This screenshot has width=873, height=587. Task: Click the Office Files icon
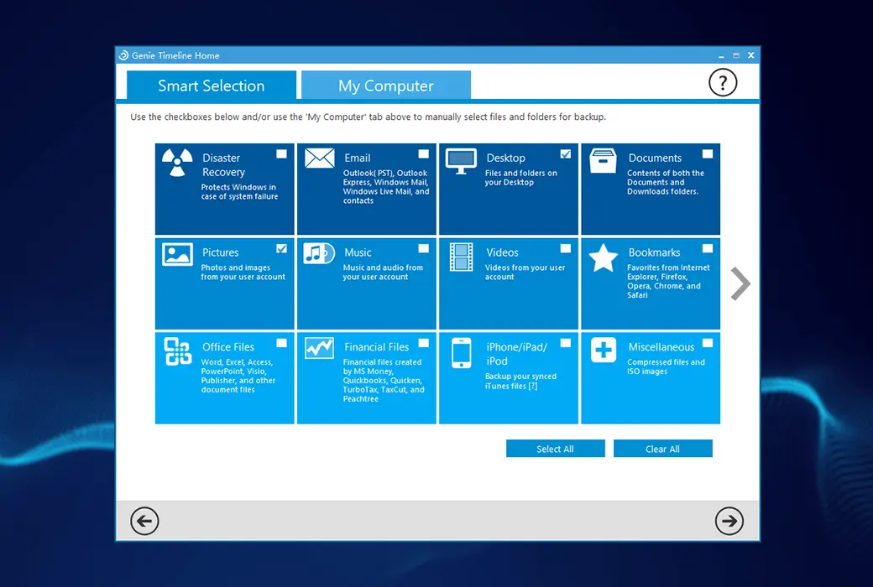click(178, 351)
